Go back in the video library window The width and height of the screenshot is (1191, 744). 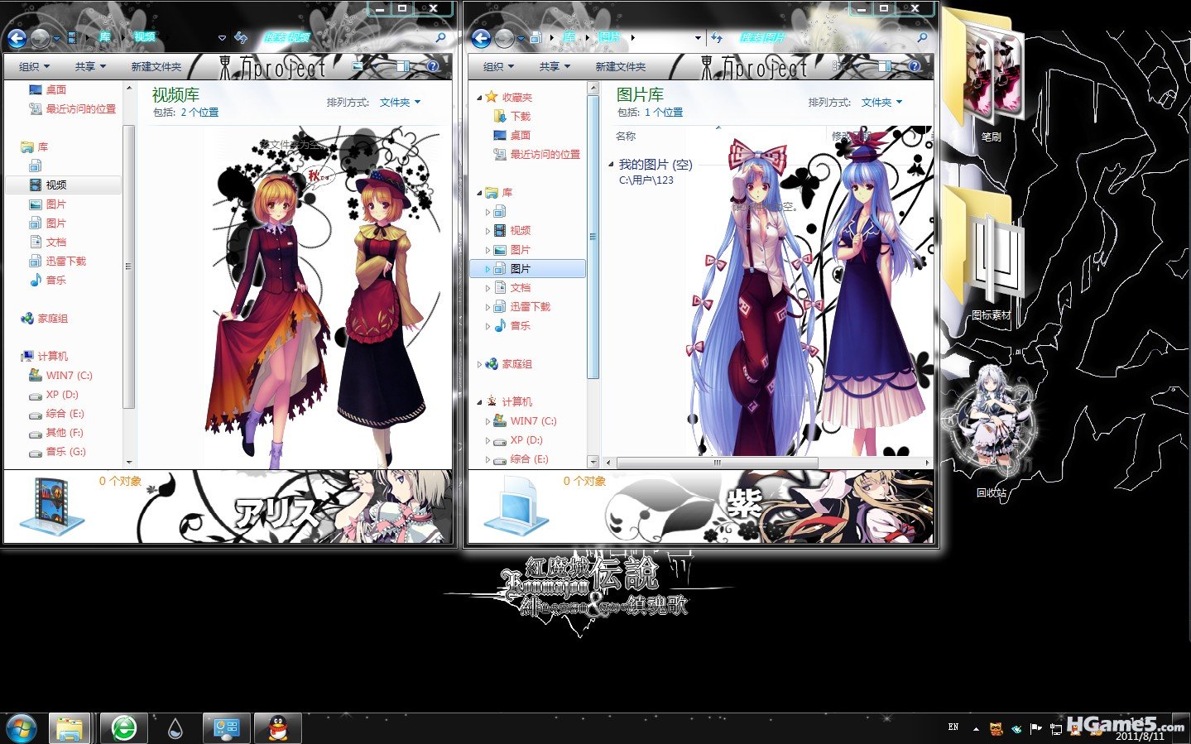point(17,38)
